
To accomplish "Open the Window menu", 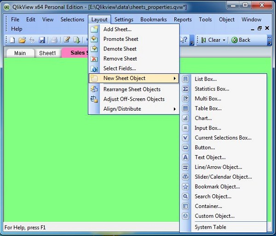I will 251,19.
